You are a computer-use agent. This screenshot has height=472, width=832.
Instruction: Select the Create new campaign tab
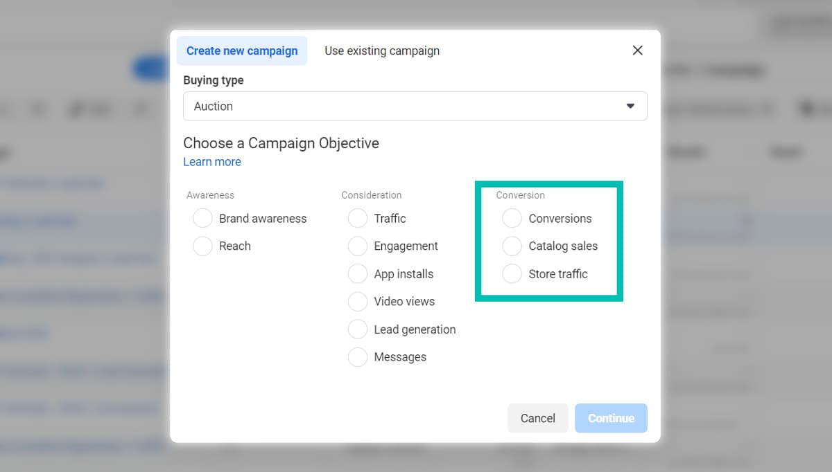[x=241, y=50]
